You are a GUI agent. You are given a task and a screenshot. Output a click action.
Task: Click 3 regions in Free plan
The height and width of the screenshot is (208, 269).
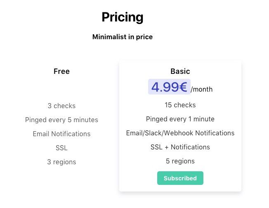(x=61, y=162)
